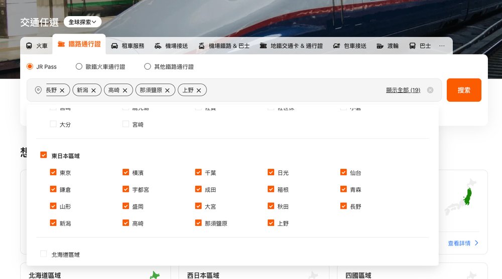Show more transport categories with the ellipsis

(x=442, y=46)
